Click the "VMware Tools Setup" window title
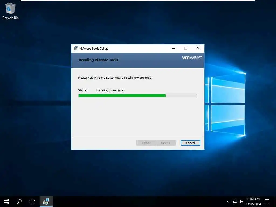This screenshot has width=276, height=207. coord(94,49)
